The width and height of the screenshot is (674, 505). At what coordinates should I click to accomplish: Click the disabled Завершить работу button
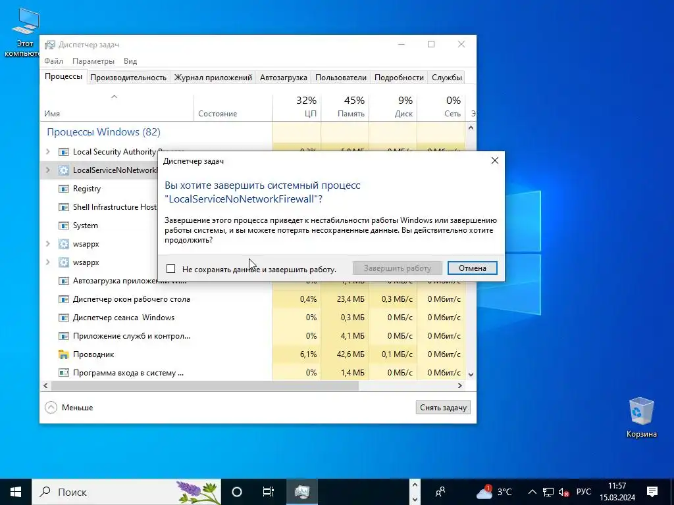[x=397, y=268]
